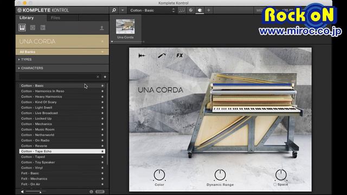The image size is (347, 195).
Task: Select preset Cotton - Basic
Action: pyautogui.click(x=62, y=86)
